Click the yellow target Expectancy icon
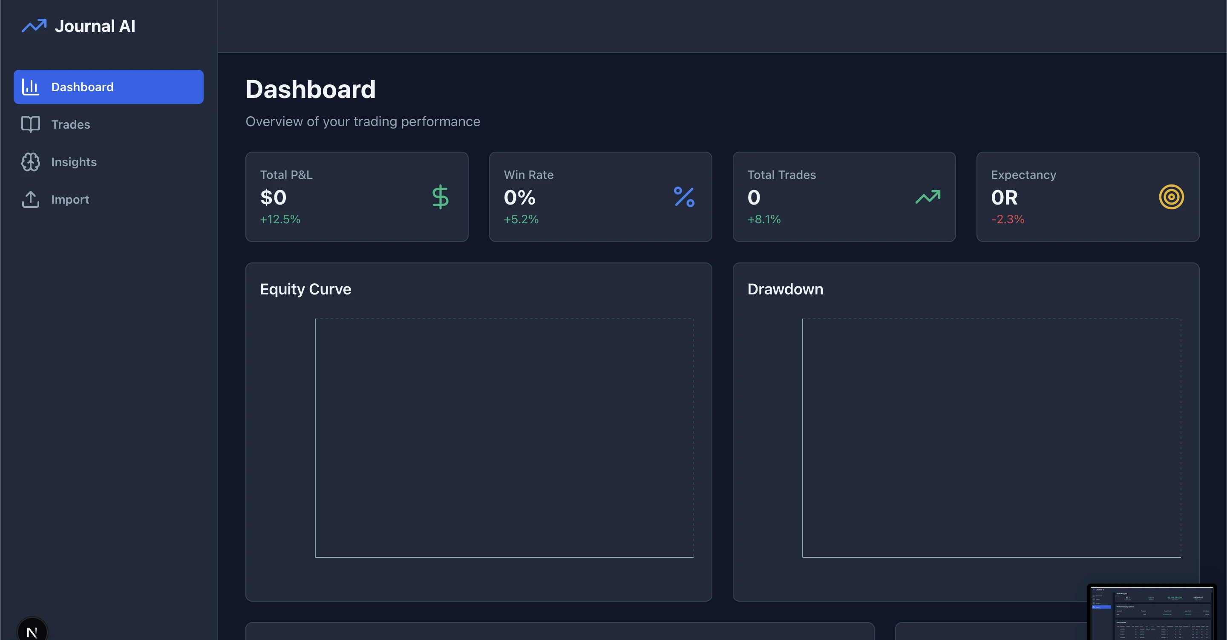Image resolution: width=1227 pixels, height=640 pixels. (1171, 197)
